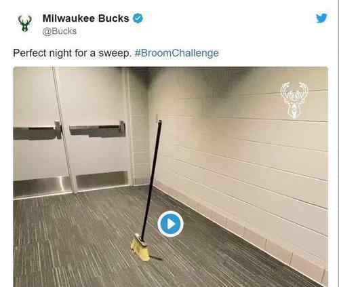Select the tweet text 'Perfect night for a sweep.'

tap(72, 54)
